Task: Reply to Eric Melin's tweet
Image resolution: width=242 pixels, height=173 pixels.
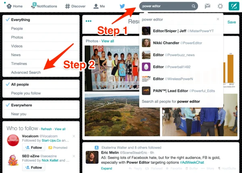Action: (x=136, y=169)
